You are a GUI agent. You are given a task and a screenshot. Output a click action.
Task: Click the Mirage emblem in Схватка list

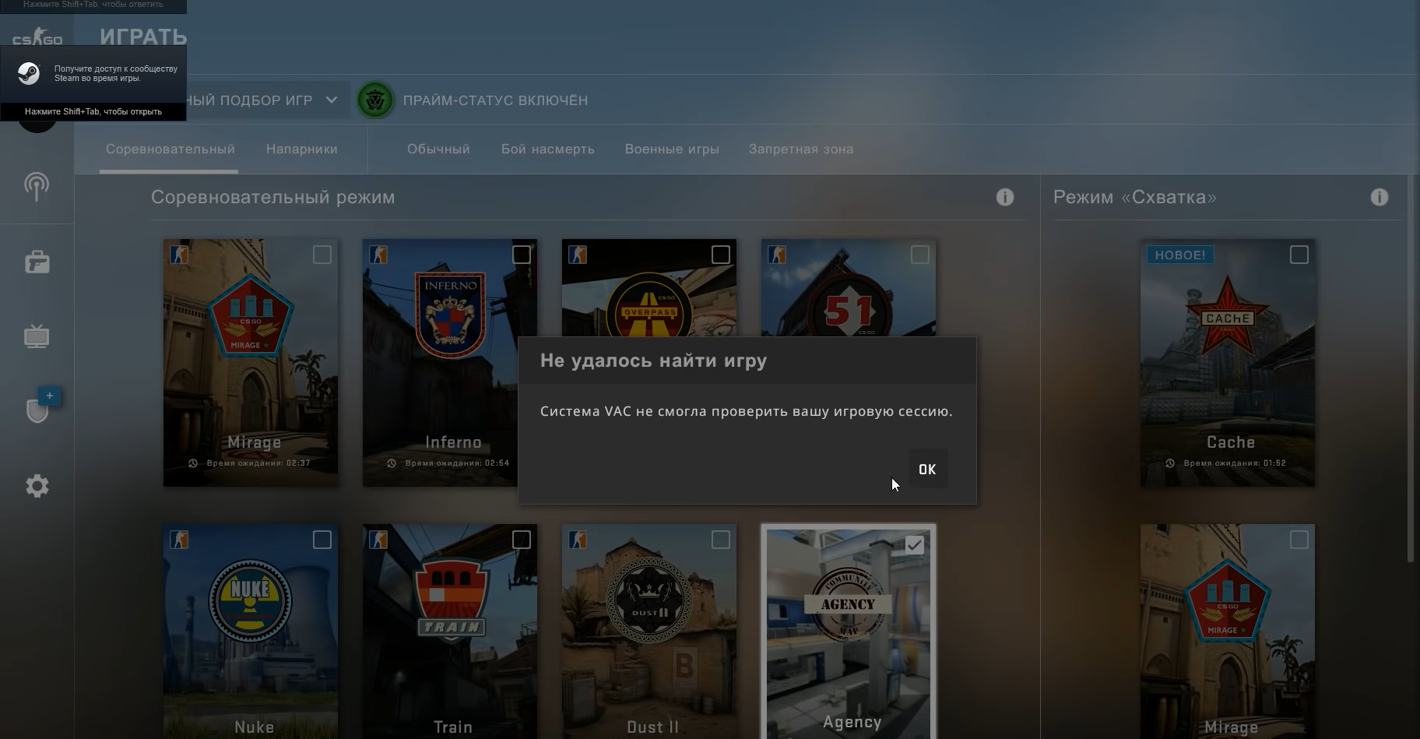pos(1228,600)
